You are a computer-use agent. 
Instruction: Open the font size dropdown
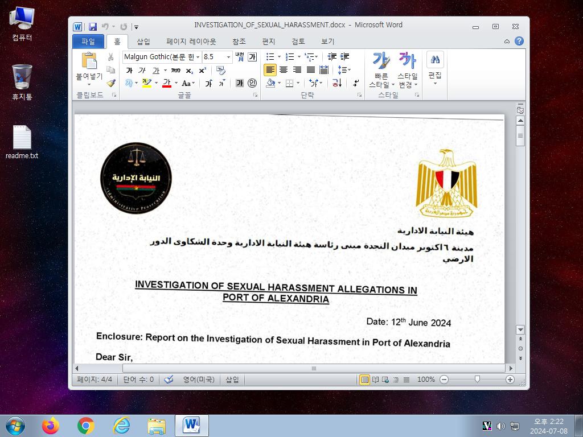(x=228, y=57)
